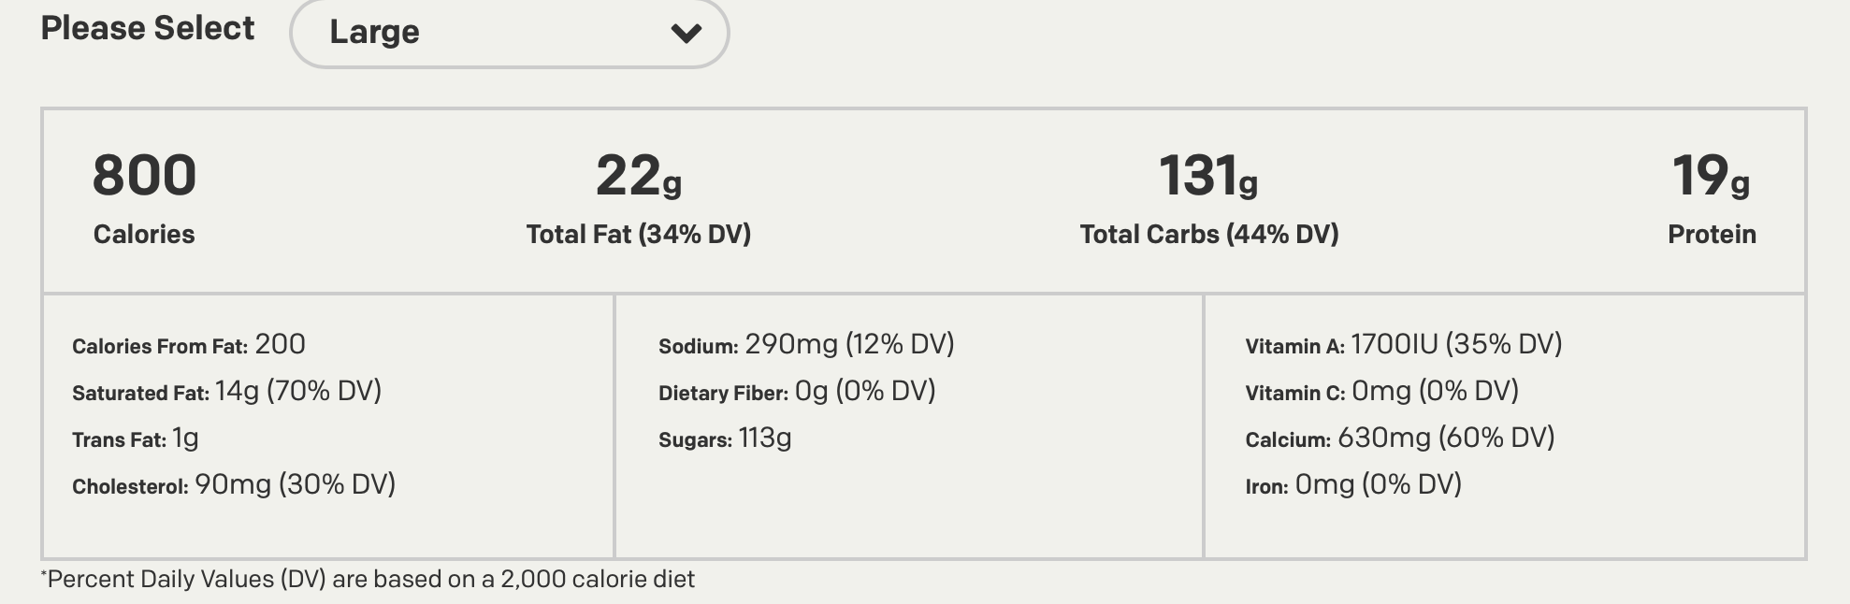This screenshot has width=1850, height=604.
Task: Click the Please Select label
Action: (x=147, y=28)
